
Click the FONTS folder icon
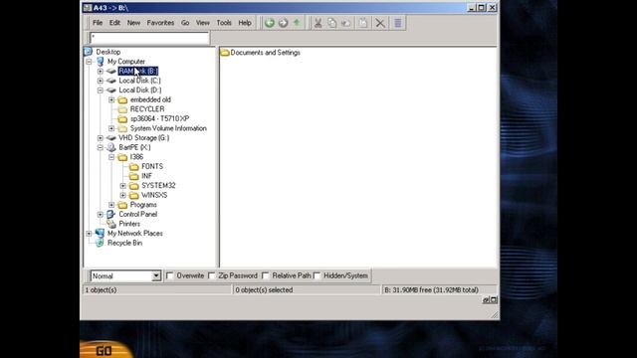click(x=134, y=166)
